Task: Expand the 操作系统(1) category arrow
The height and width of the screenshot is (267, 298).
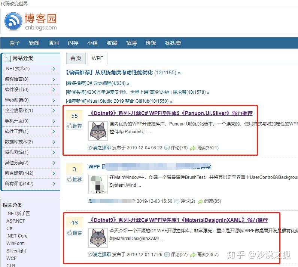Action: (54, 152)
